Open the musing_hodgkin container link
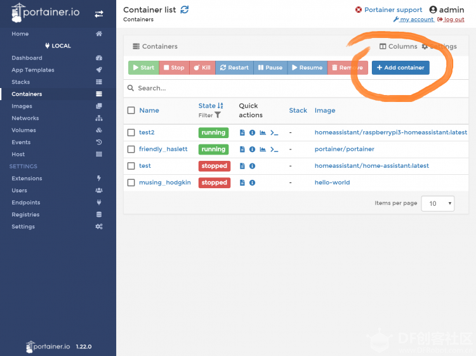The height and width of the screenshot is (356, 476). pos(165,182)
